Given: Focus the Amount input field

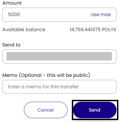Looking at the screenshot, I should click(x=59, y=14).
